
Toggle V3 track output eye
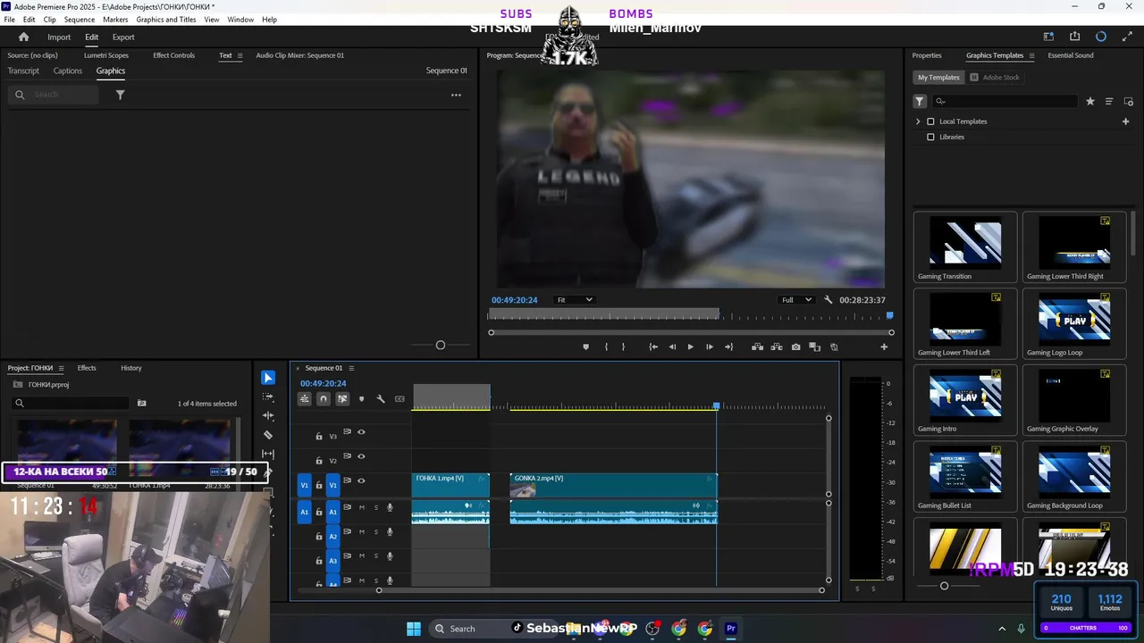[361, 432]
